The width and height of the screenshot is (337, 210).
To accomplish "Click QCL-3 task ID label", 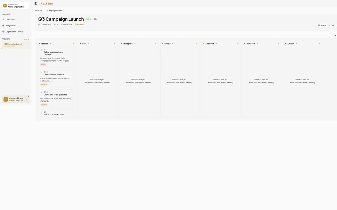I will [x=46, y=92].
